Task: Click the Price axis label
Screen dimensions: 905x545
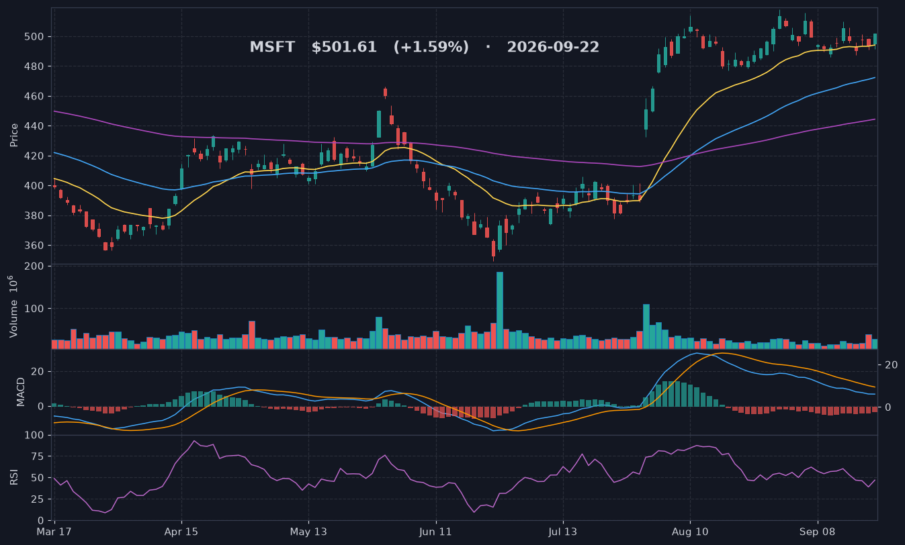Action: [x=14, y=135]
